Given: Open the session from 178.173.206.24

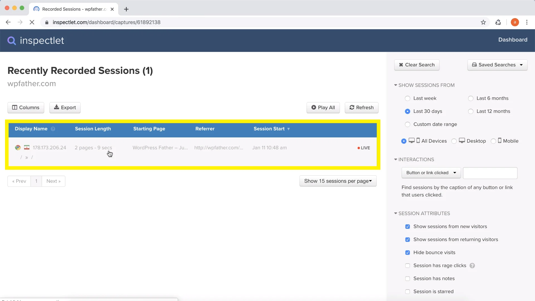Looking at the screenshot, I should click(49, 148).
